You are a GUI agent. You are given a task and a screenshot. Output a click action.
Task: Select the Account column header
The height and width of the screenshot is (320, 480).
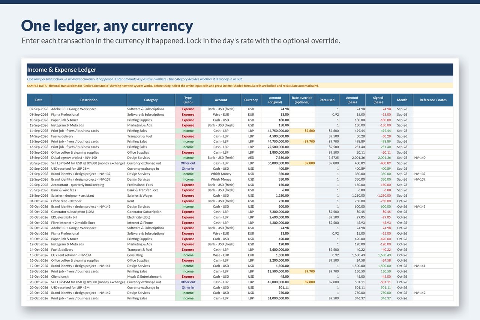[x=221, y=100]
